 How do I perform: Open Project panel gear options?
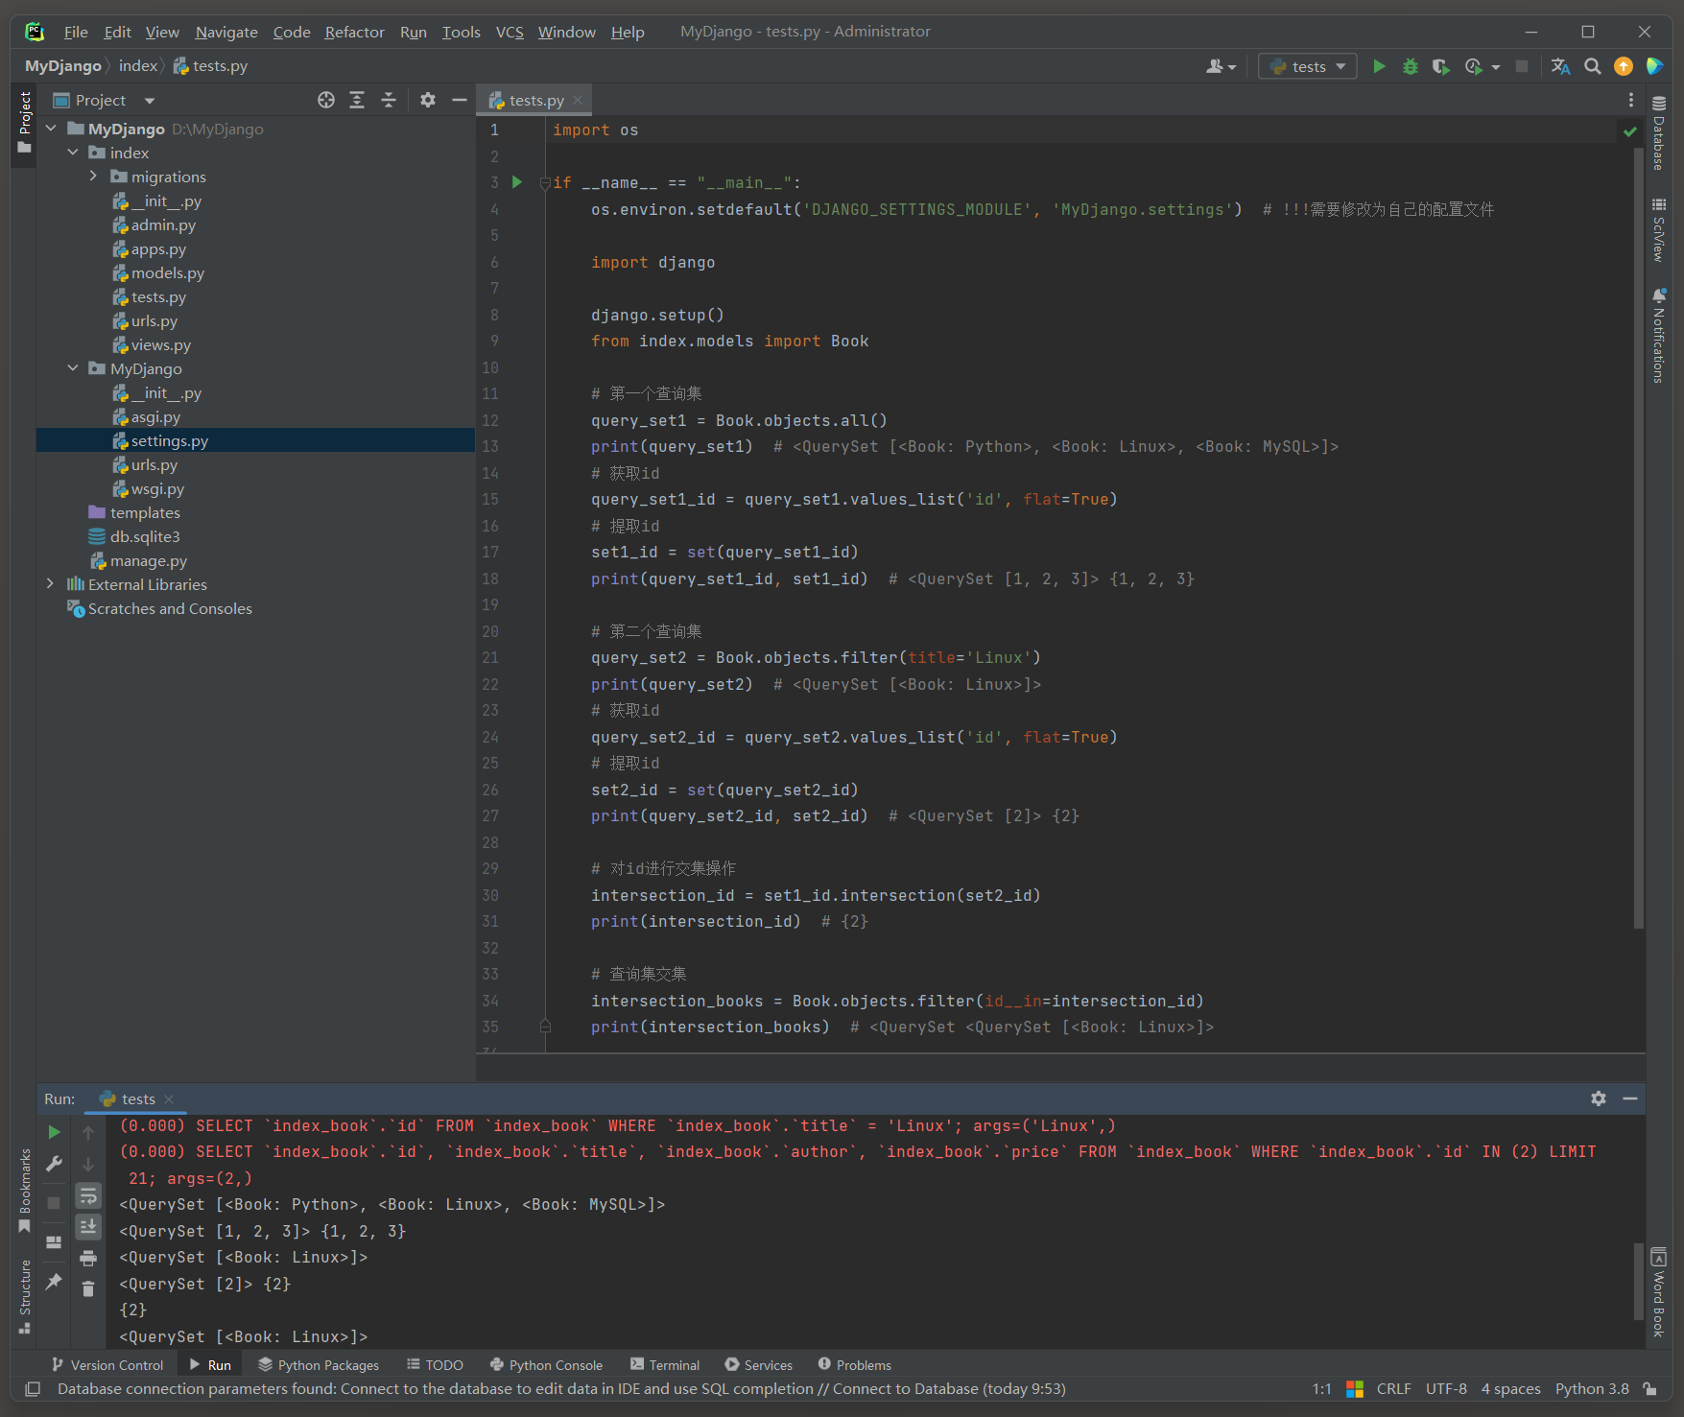tap(428, 100)
